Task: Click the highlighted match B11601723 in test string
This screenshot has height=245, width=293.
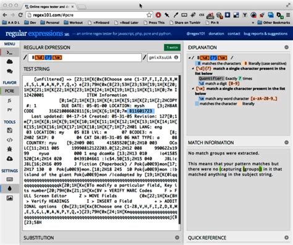Action: point(140,111)
